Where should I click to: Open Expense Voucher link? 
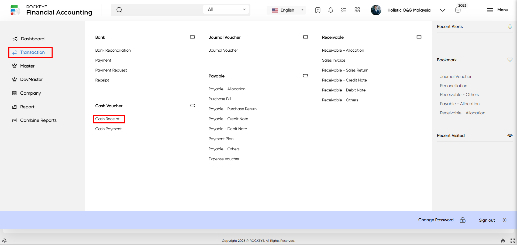tap(224, 159)
